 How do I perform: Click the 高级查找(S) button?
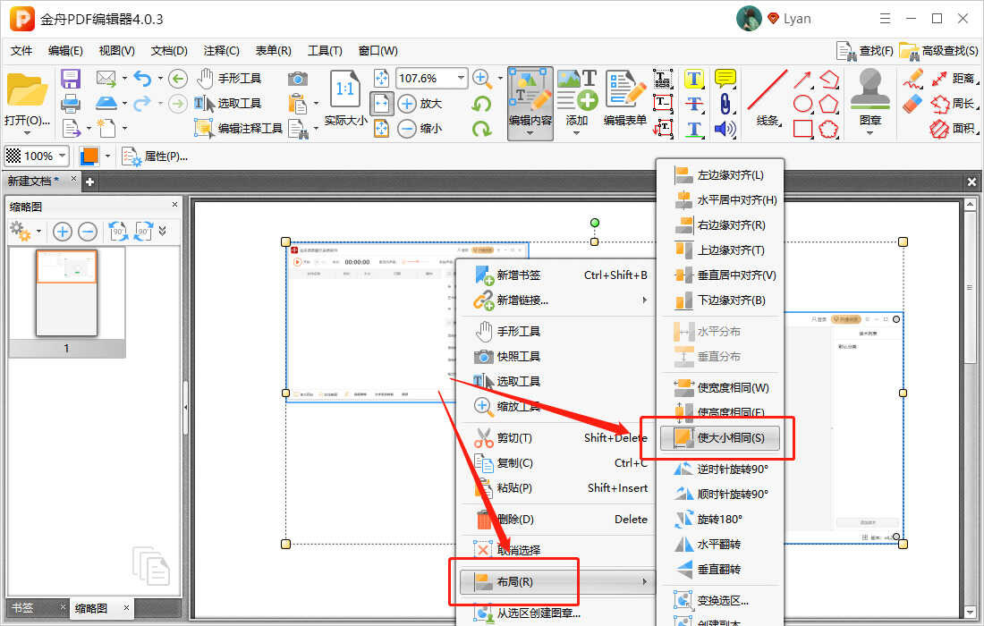tap(938, 51)
